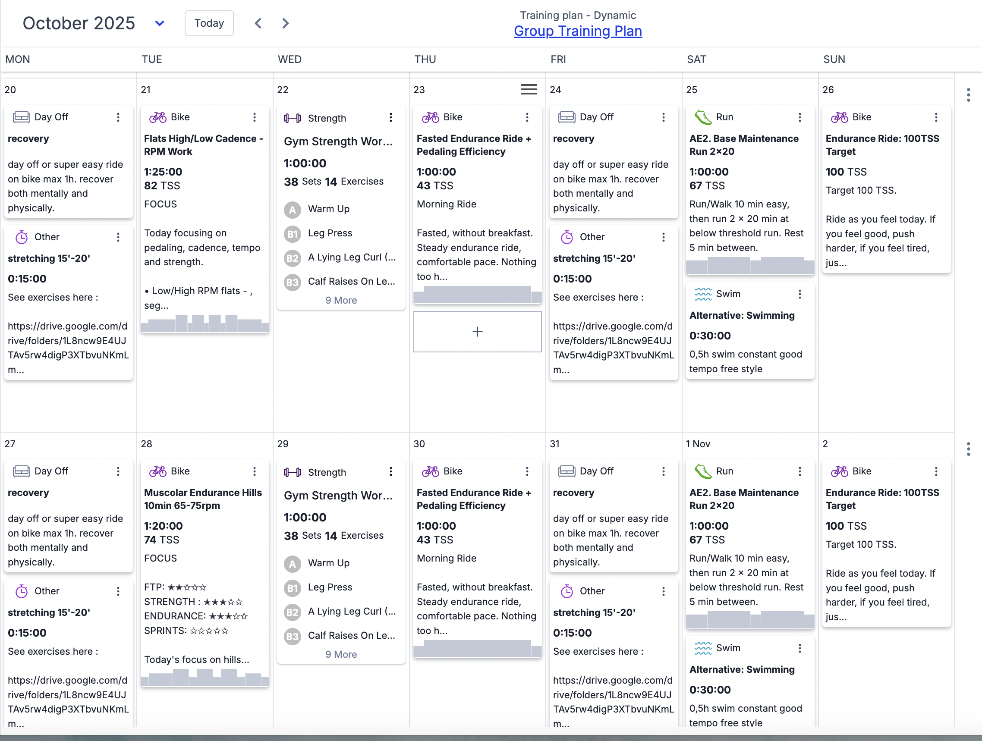Open week options for Oct 20–26 row
The width and height of the screenshot is (982, 741).
point(968,95)
